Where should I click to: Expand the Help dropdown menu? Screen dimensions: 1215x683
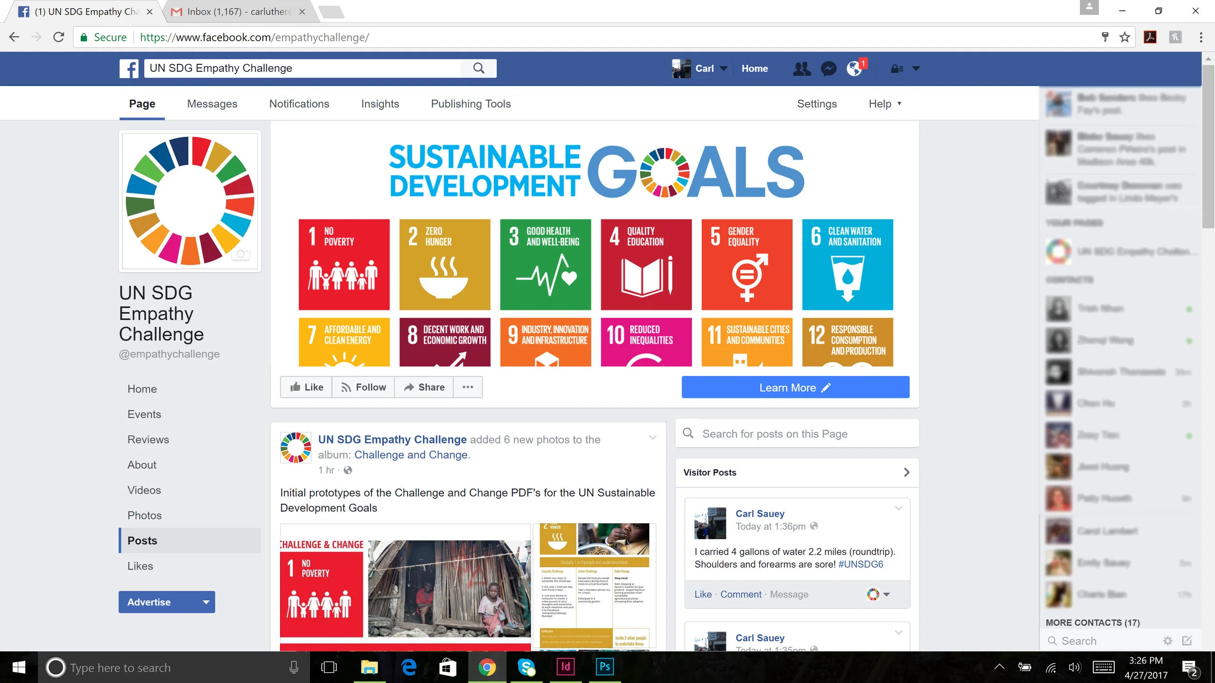[885, 103]
